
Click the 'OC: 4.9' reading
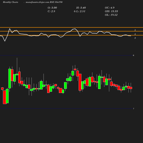pyautogui.click(x=110, y=8)
